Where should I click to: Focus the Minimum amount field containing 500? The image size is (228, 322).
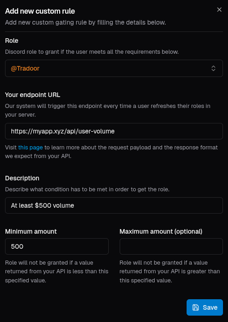(57, 246)
